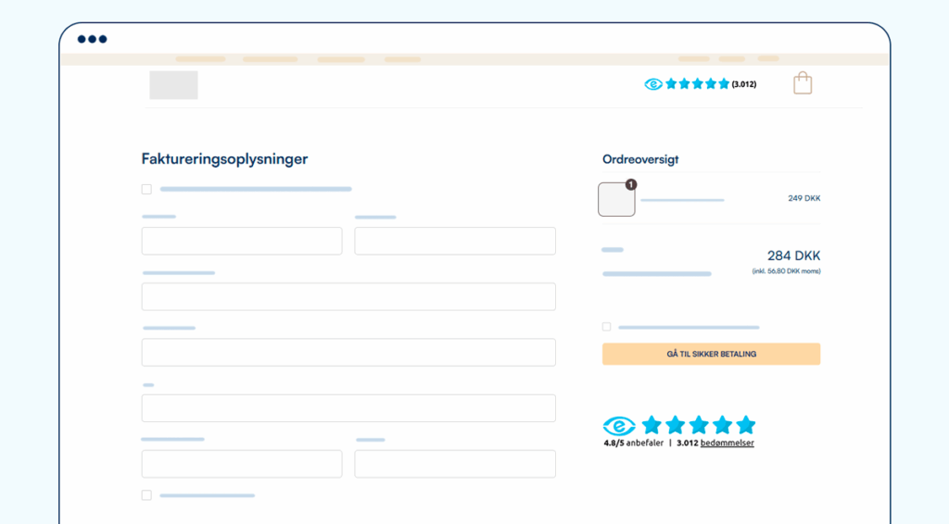This screenshot has width=949, height=524.
Task: Open the shopping bag cart icon
Action: 803,83
